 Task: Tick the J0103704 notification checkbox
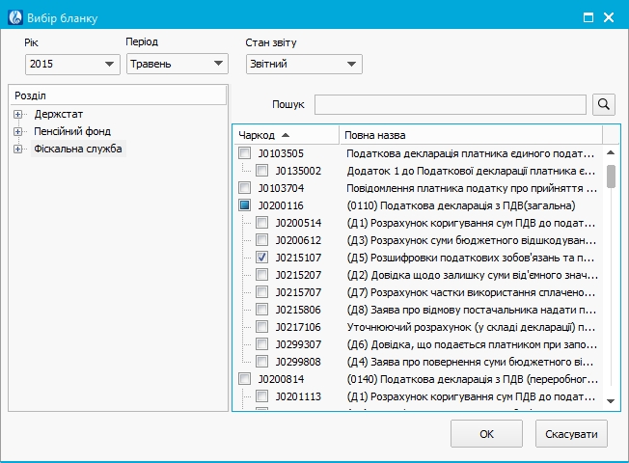click(x=245, y=188)
